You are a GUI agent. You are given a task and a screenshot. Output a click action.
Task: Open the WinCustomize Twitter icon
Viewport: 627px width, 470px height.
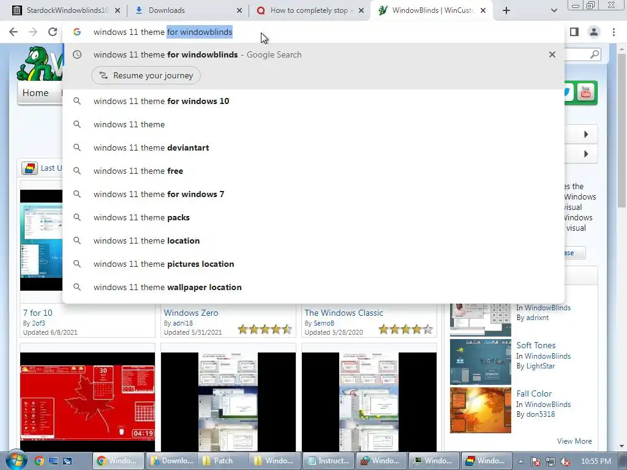tap(568, 92)
